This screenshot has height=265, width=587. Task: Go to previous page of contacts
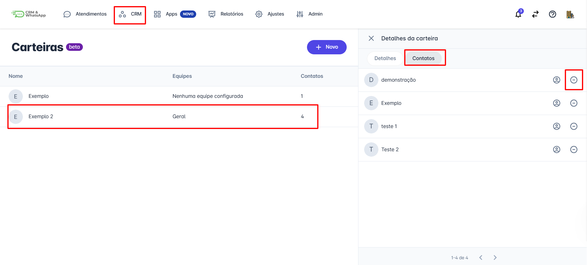click(x=481, y=258)
